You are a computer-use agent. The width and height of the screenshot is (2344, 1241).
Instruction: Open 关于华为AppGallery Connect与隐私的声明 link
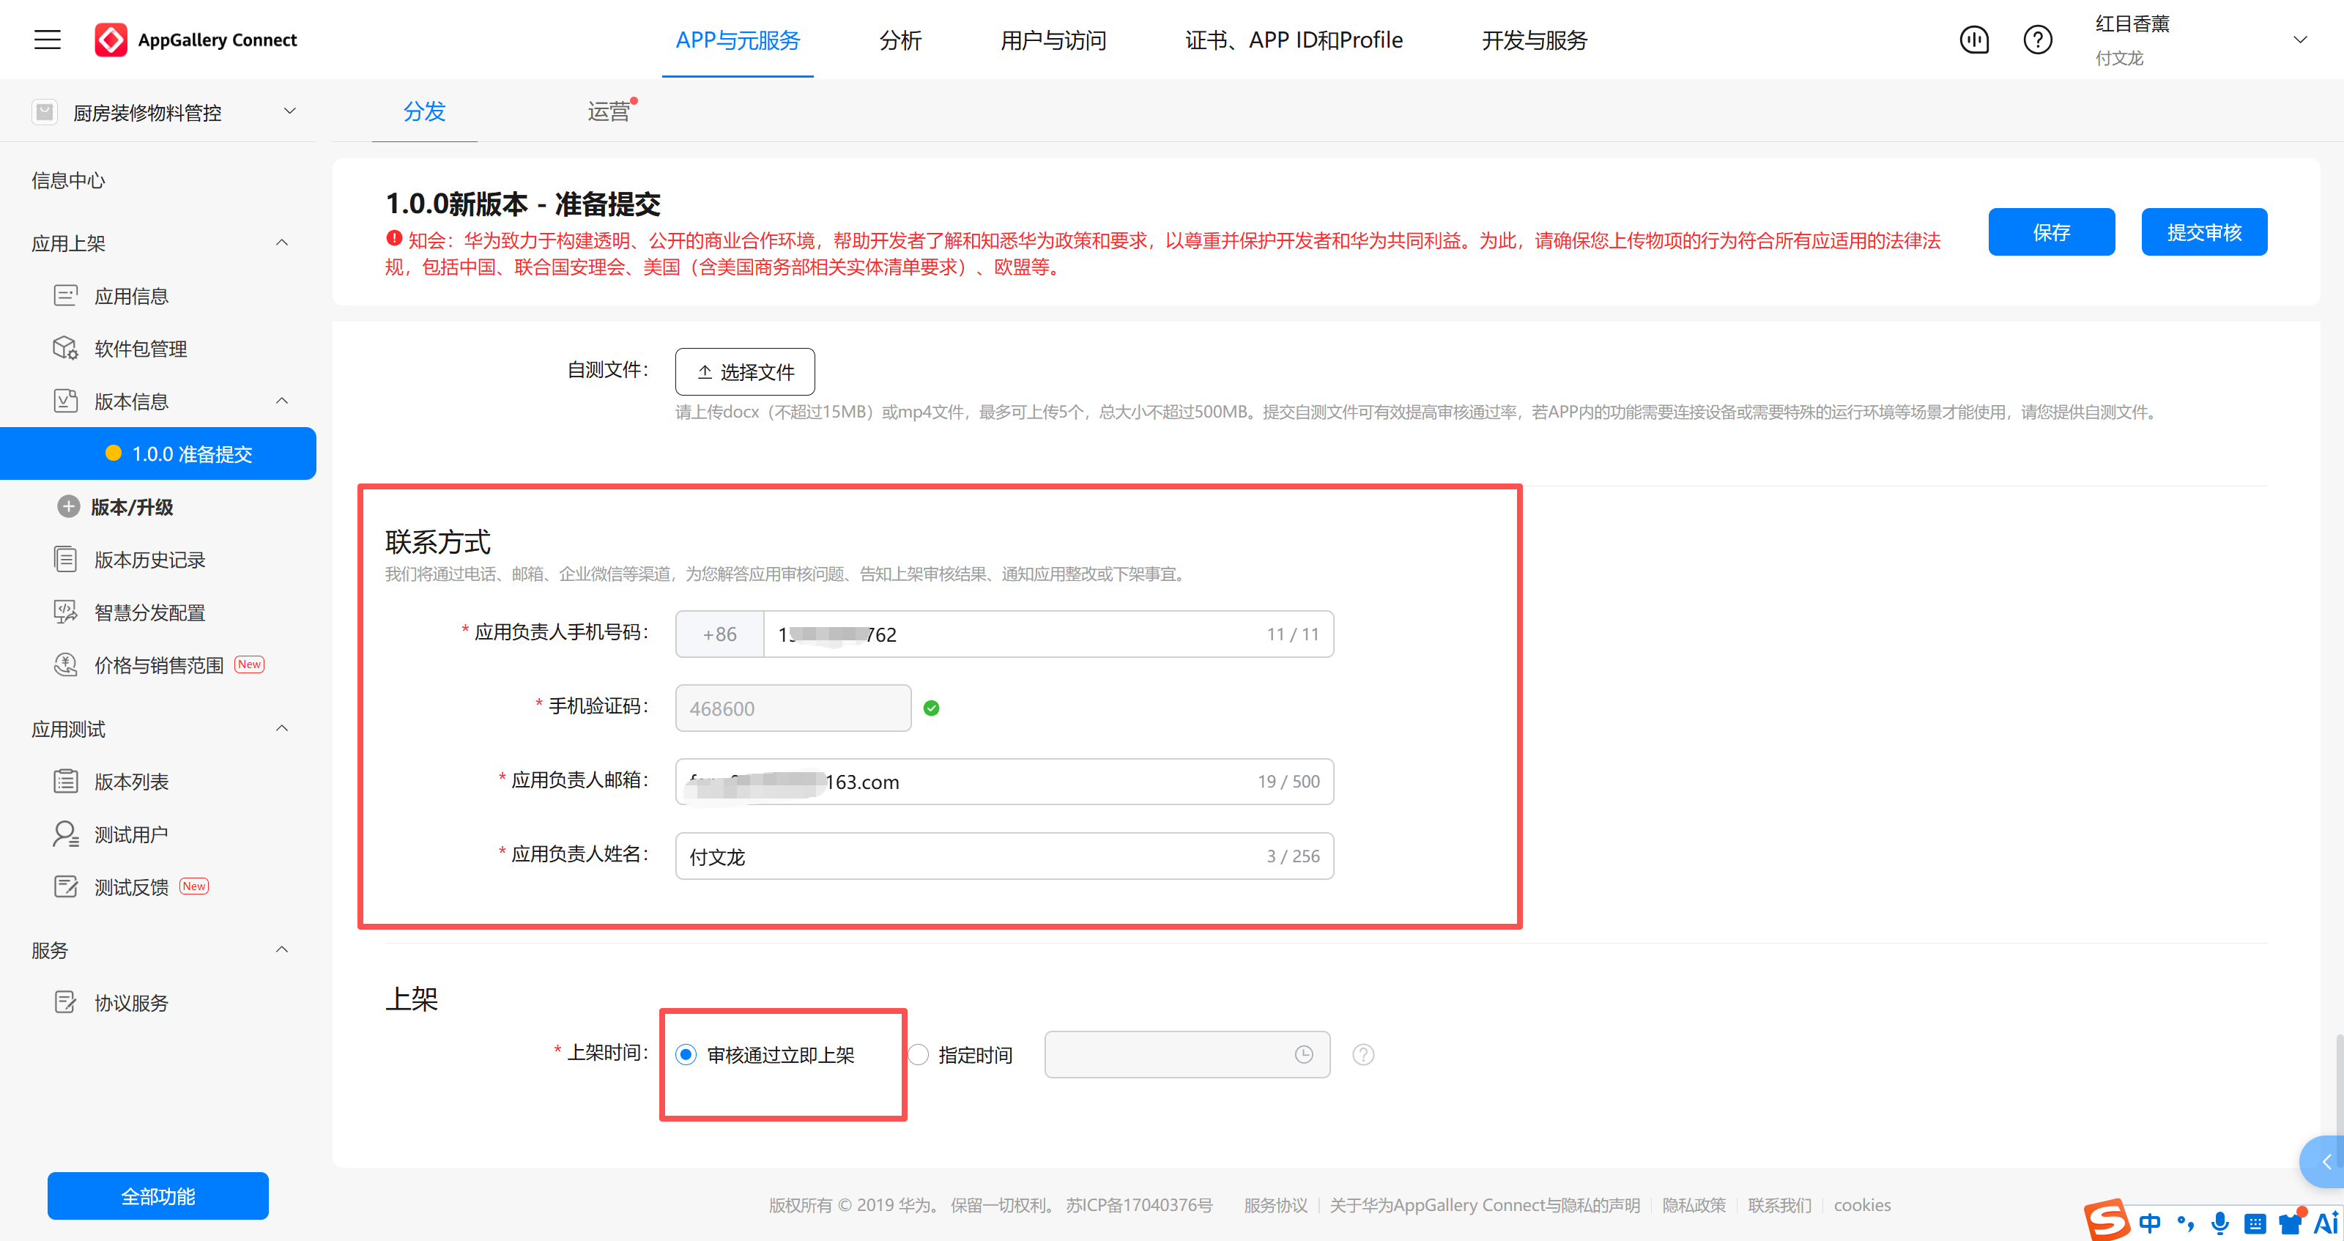[1485, 1204]
